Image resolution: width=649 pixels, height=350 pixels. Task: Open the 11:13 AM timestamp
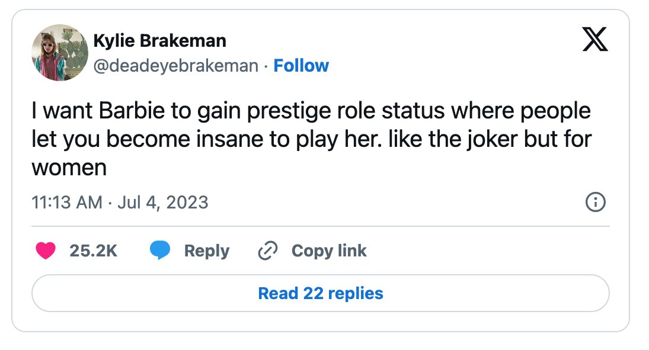[x=67, y=203]
